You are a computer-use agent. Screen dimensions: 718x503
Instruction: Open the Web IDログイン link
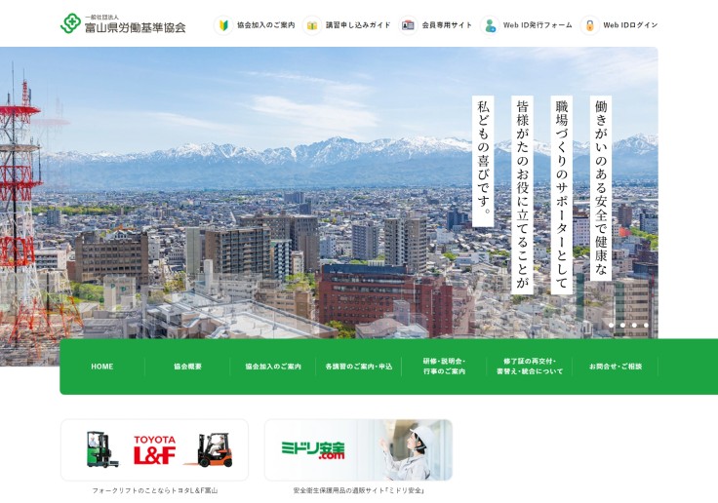tap(630, 25)
